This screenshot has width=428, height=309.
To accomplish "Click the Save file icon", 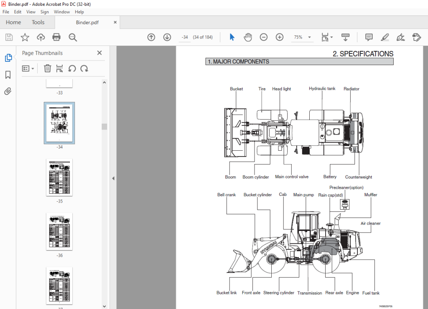I will (x=9, y=37).
